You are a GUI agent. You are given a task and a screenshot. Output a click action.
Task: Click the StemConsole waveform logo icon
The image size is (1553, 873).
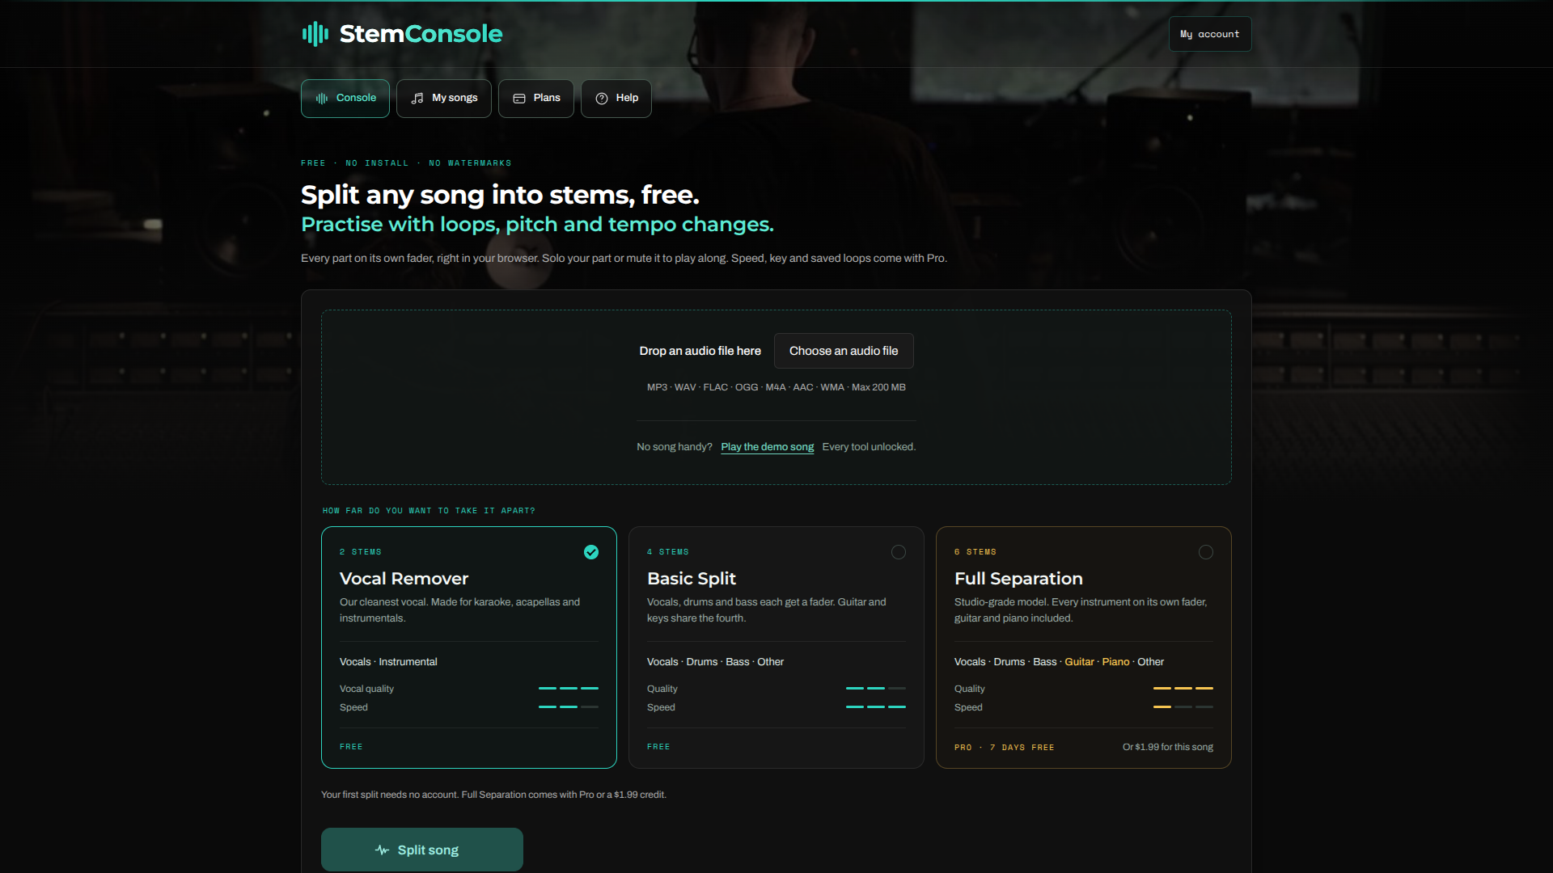point(315,34)
